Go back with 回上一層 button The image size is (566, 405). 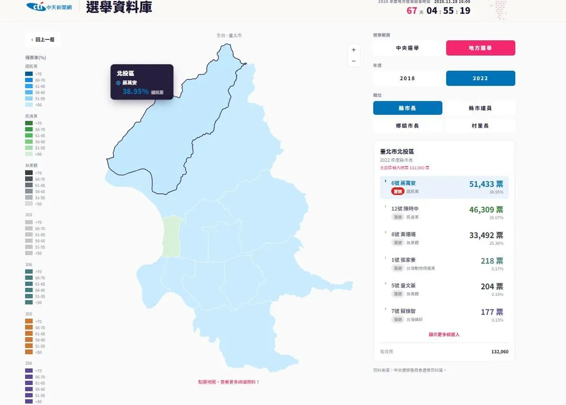(x=42, y=40)
